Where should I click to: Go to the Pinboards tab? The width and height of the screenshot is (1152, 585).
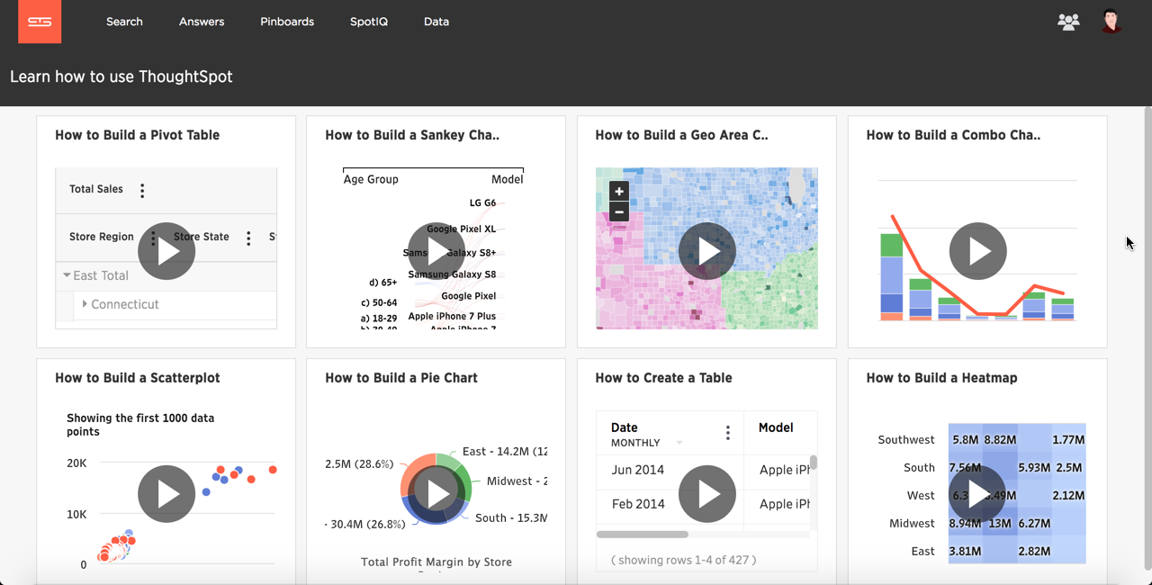click(x=287, y=22)
